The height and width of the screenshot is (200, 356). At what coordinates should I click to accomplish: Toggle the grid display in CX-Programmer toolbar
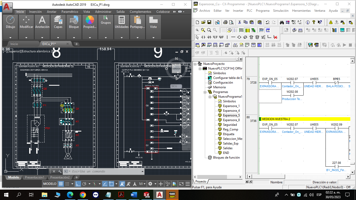click(224, 30)
